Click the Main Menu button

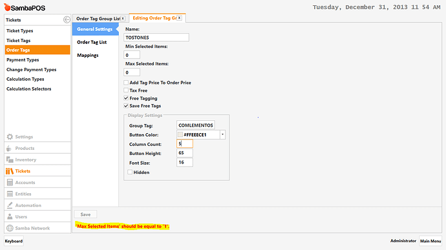tap(430, 241)
